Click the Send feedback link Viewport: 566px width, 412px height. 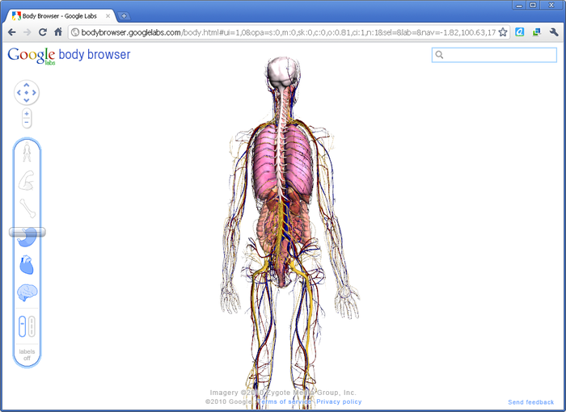tap(530, 401)
